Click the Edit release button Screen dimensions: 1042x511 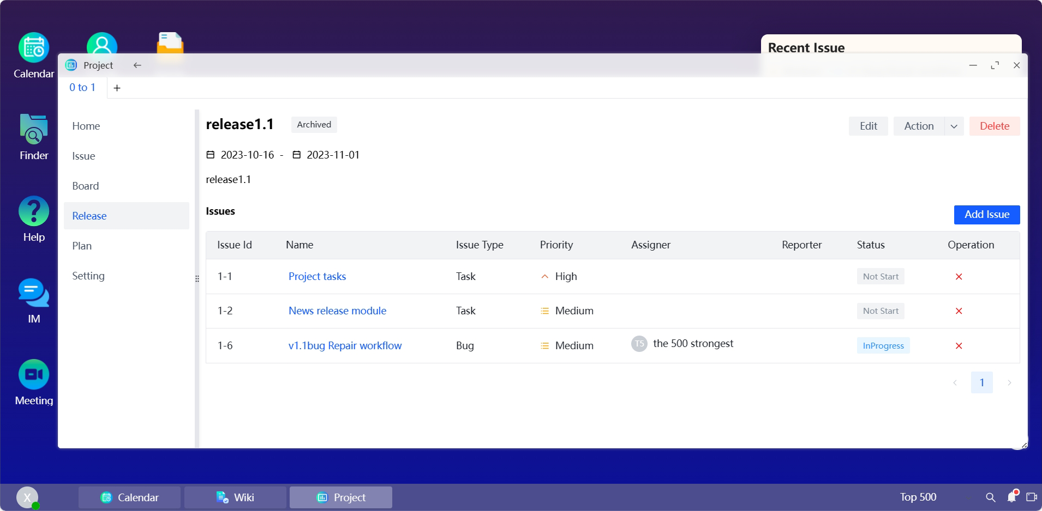(x=868, y=126)
